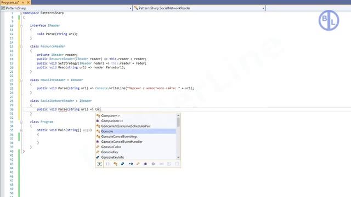Image resolution: width=351 pixels, height=197 pixels.
Task: Toggle the round filter icon after delegates
Action: (x=153, y=164)
